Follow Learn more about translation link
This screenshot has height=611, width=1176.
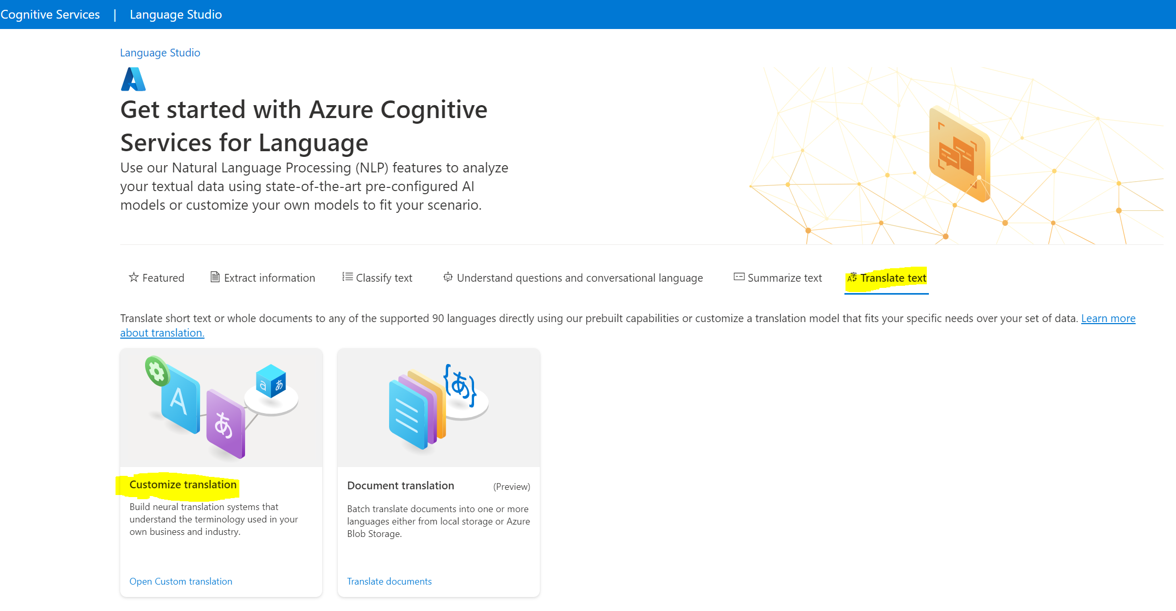tap(1108, 318)
